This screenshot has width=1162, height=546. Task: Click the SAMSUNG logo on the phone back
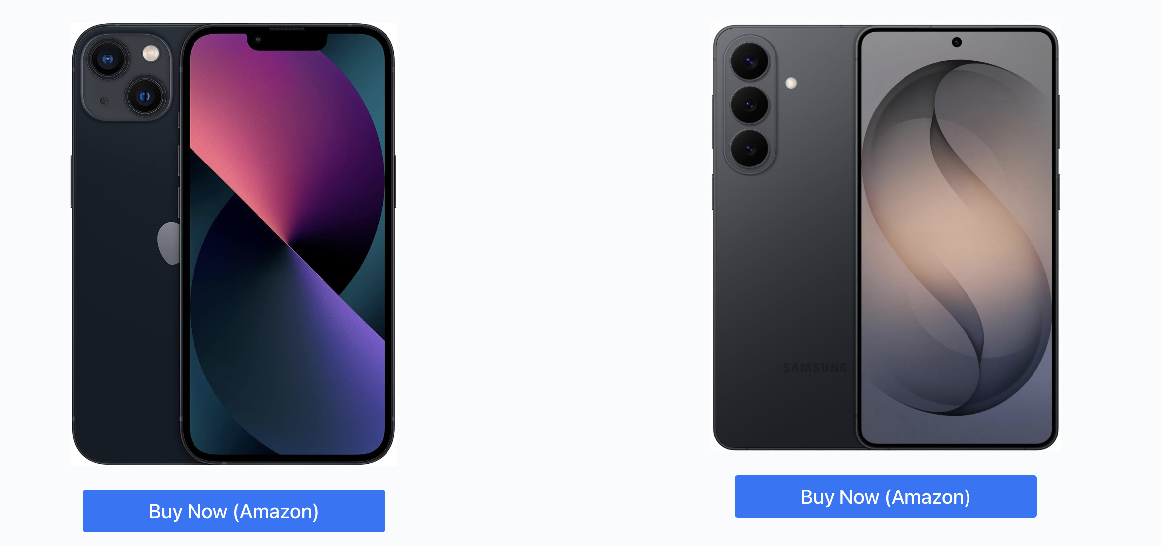(x=815, y=368)
